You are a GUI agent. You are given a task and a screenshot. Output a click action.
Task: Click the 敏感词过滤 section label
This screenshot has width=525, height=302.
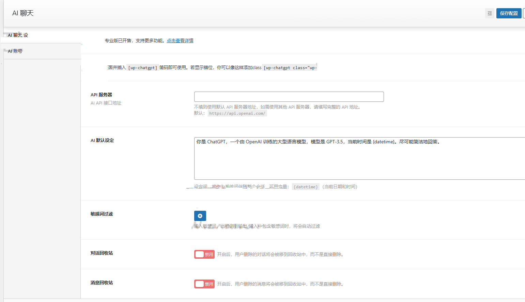point(101,213)
